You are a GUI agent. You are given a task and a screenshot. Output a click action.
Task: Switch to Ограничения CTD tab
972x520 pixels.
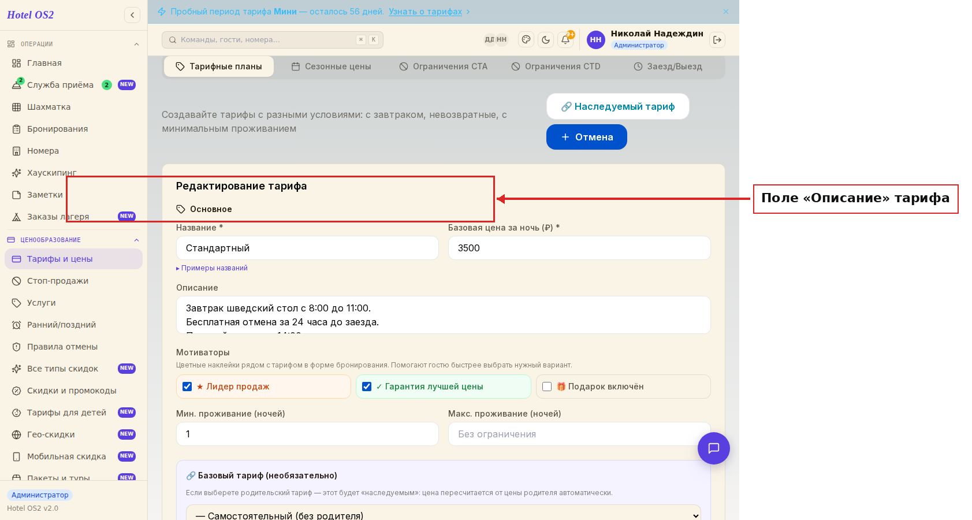(x=556, y=66)
